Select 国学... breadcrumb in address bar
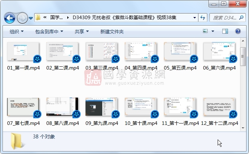Viewport: 249px width, 154px height. point(56,17)
